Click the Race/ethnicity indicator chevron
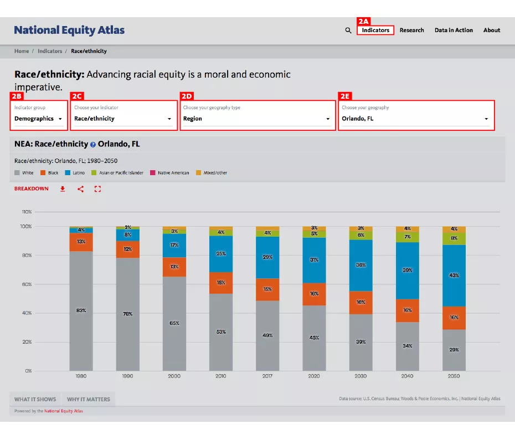Viewport: 515px width, 439px height. 169,119
